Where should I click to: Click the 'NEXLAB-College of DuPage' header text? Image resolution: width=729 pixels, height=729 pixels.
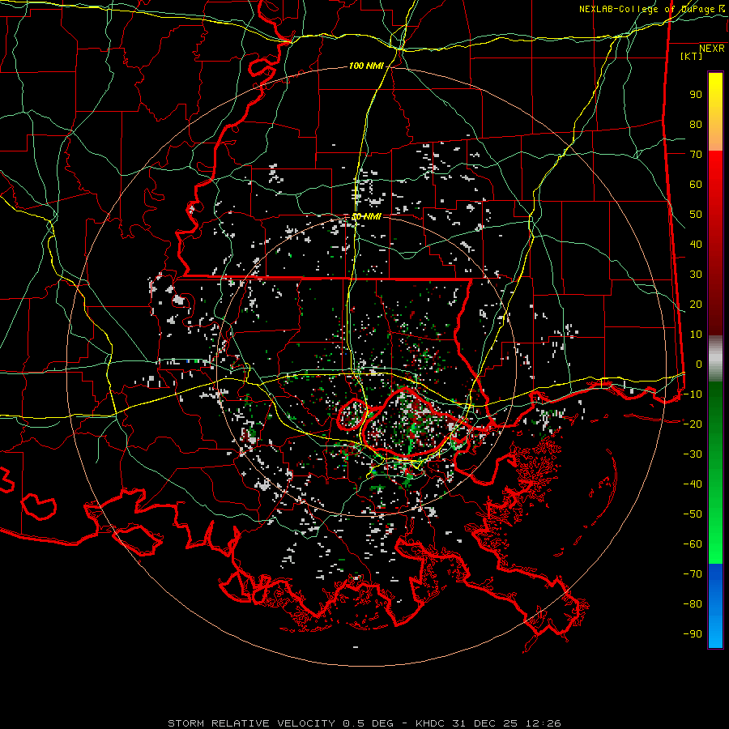pyautogui.click(x=646, y=9)
